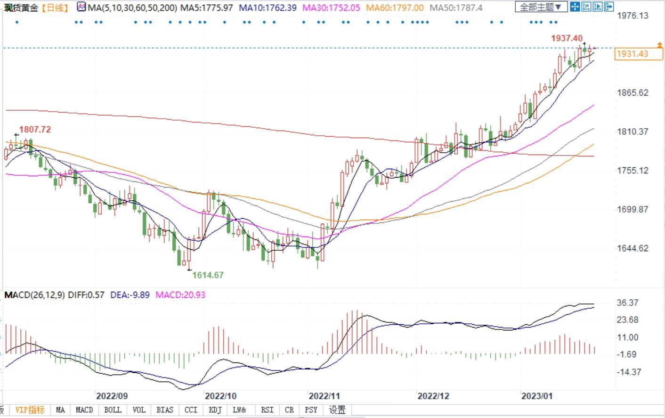Click the jump-to-start chart icon
This screenshot has width=665, height=418.
pyautogui.click(x=586, y=7)
